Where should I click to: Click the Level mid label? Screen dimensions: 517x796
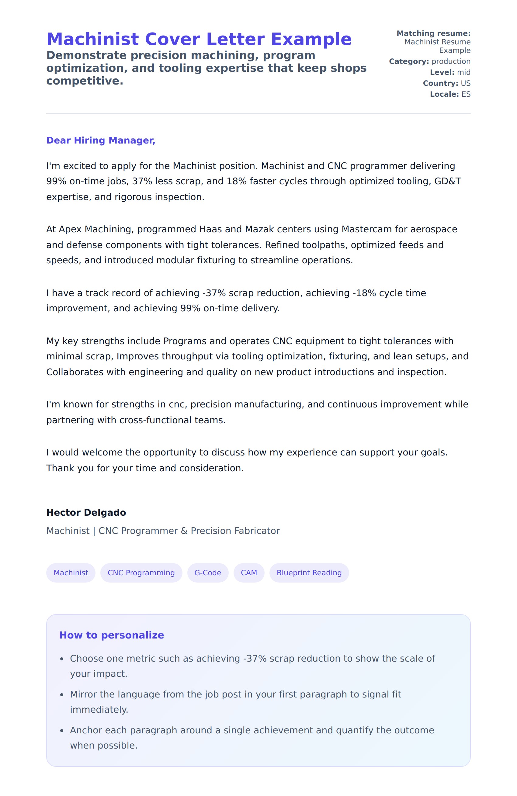tap(450, 72)
